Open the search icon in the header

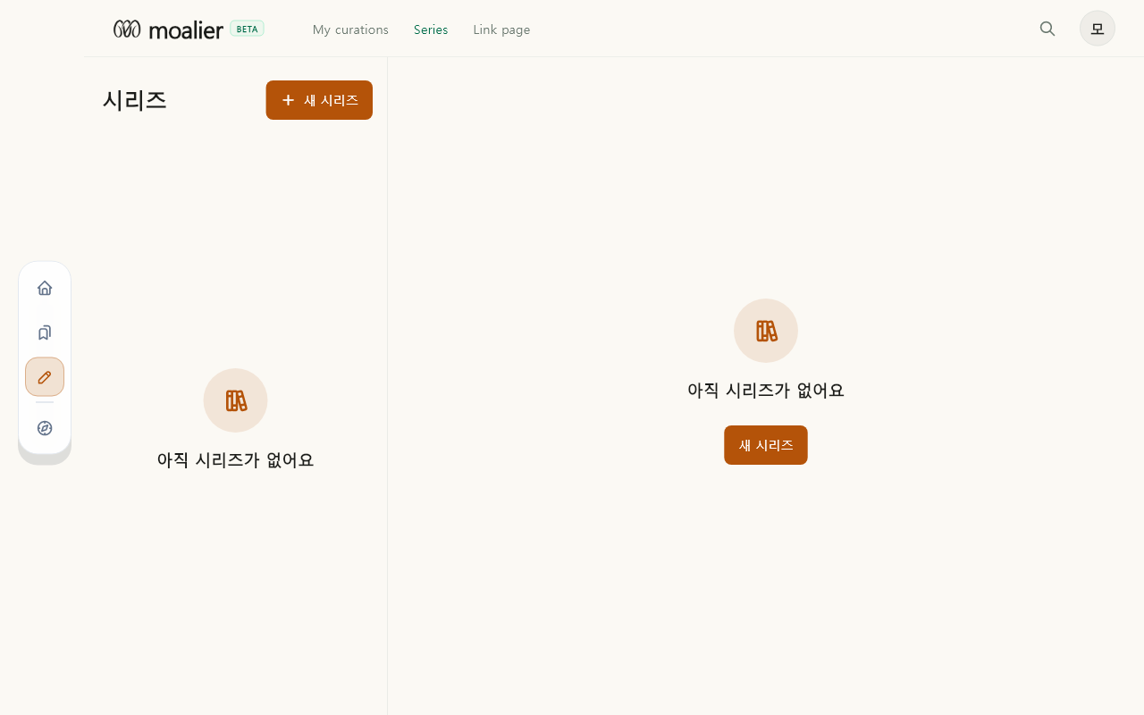click(1047, 29)
